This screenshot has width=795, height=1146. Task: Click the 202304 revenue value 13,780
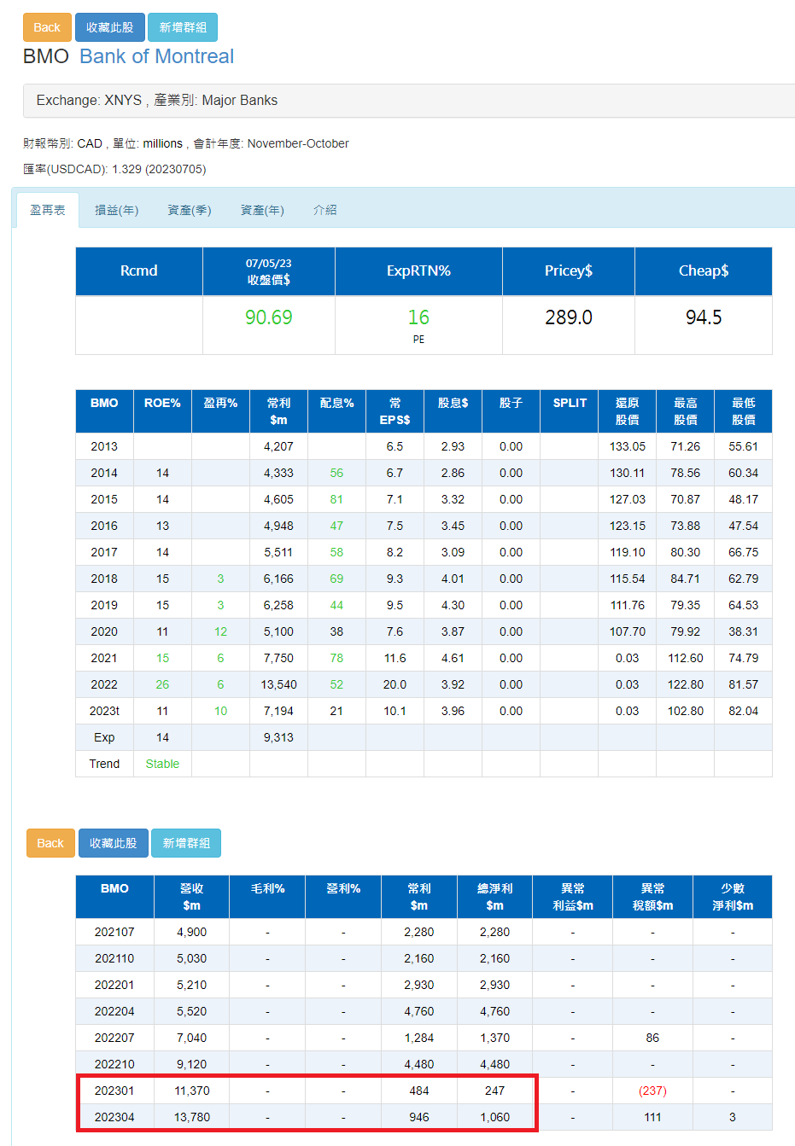pos(192,1117)
